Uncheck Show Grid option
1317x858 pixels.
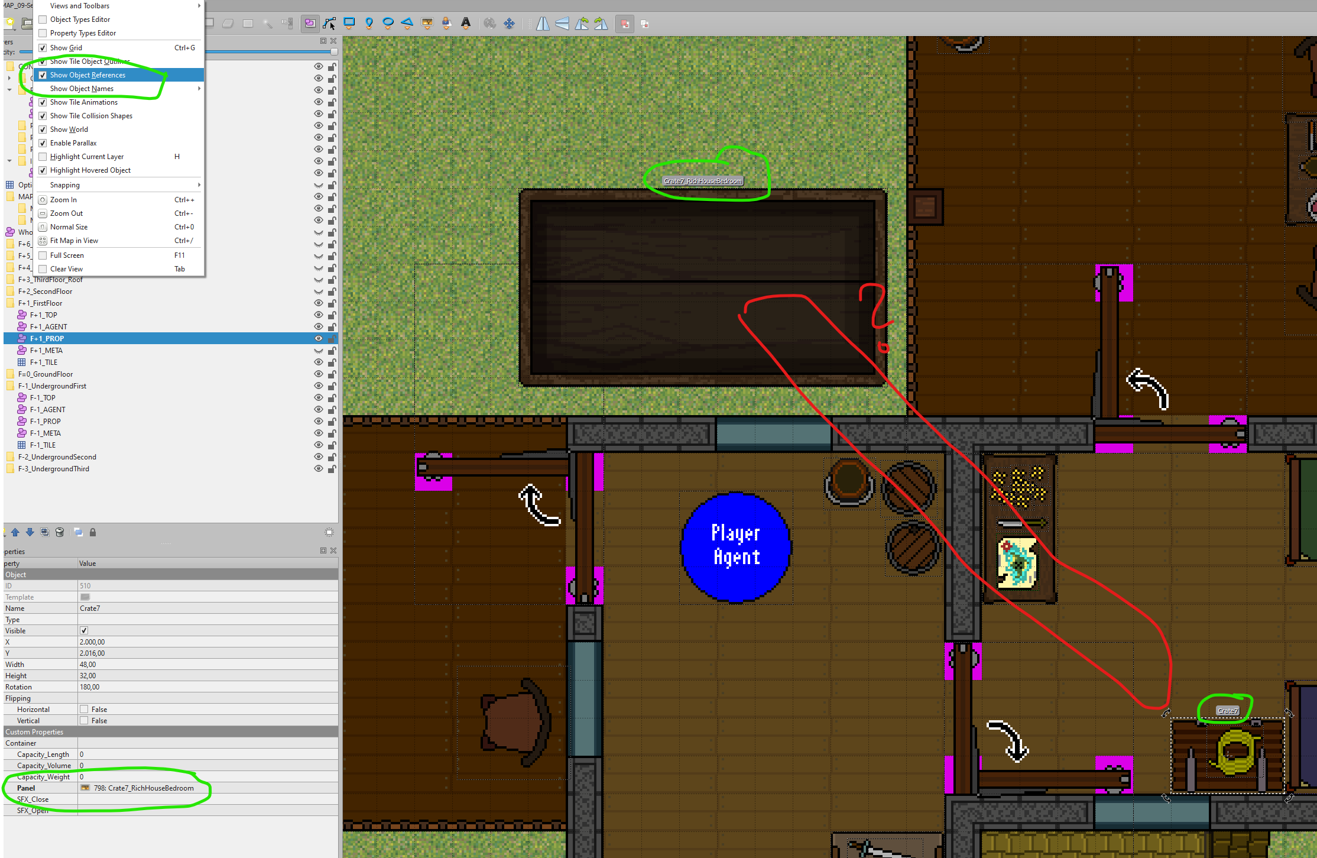coord(43,48)
